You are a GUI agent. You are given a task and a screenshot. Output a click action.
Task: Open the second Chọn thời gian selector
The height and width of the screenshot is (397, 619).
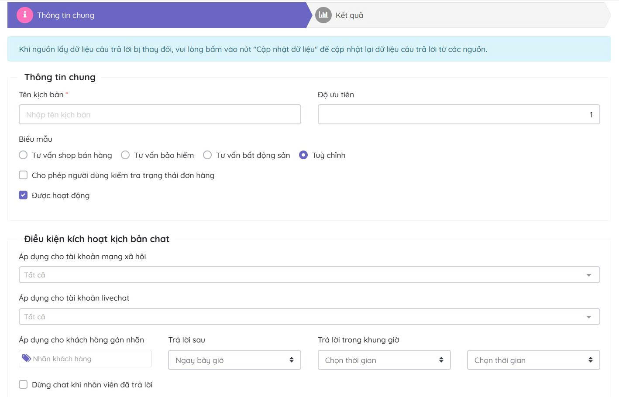click(533, 360)
